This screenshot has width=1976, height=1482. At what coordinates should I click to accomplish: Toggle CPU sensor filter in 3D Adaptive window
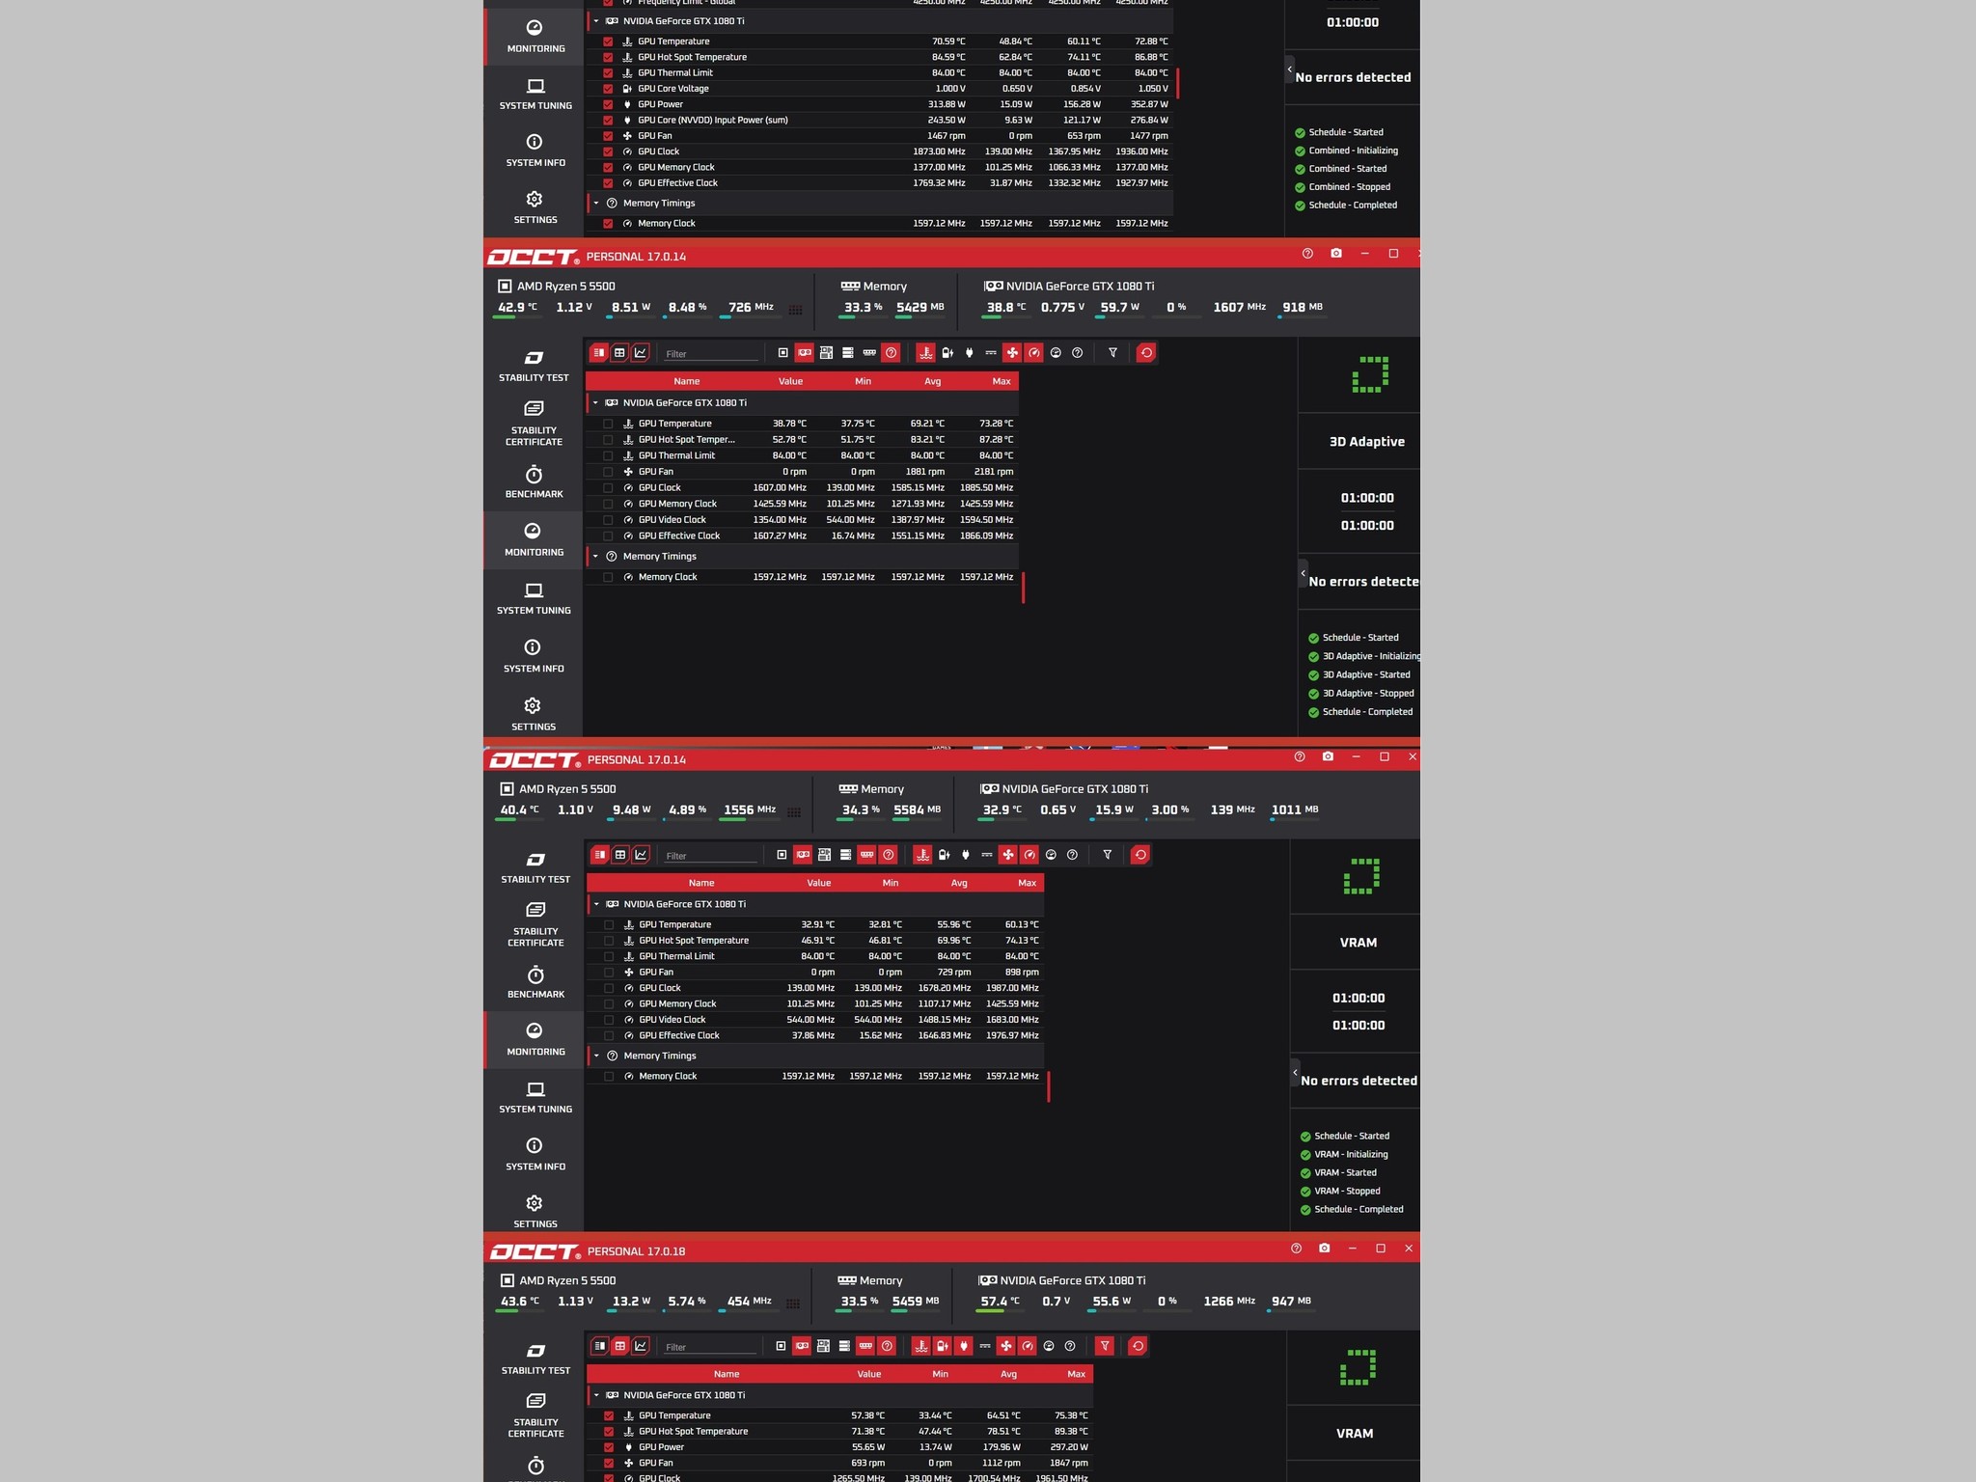[782, 353]
